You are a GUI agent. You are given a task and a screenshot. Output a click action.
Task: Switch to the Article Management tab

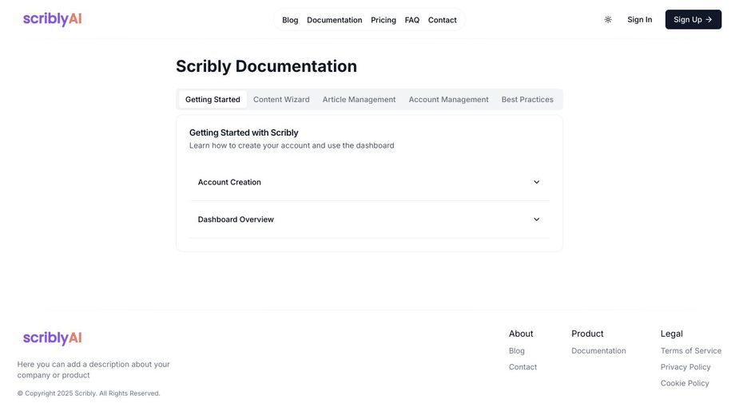point(360,100)
